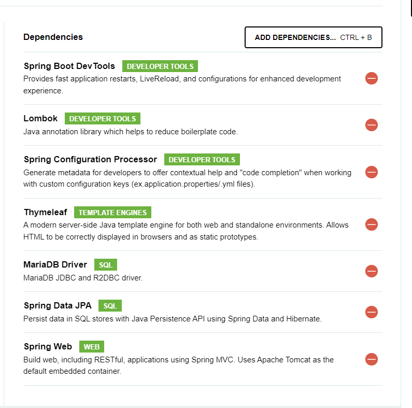Open the Add Dependencies dialog
Viewport: 412px width, 408px height.
pyautogui.click(x=313, y=37)
